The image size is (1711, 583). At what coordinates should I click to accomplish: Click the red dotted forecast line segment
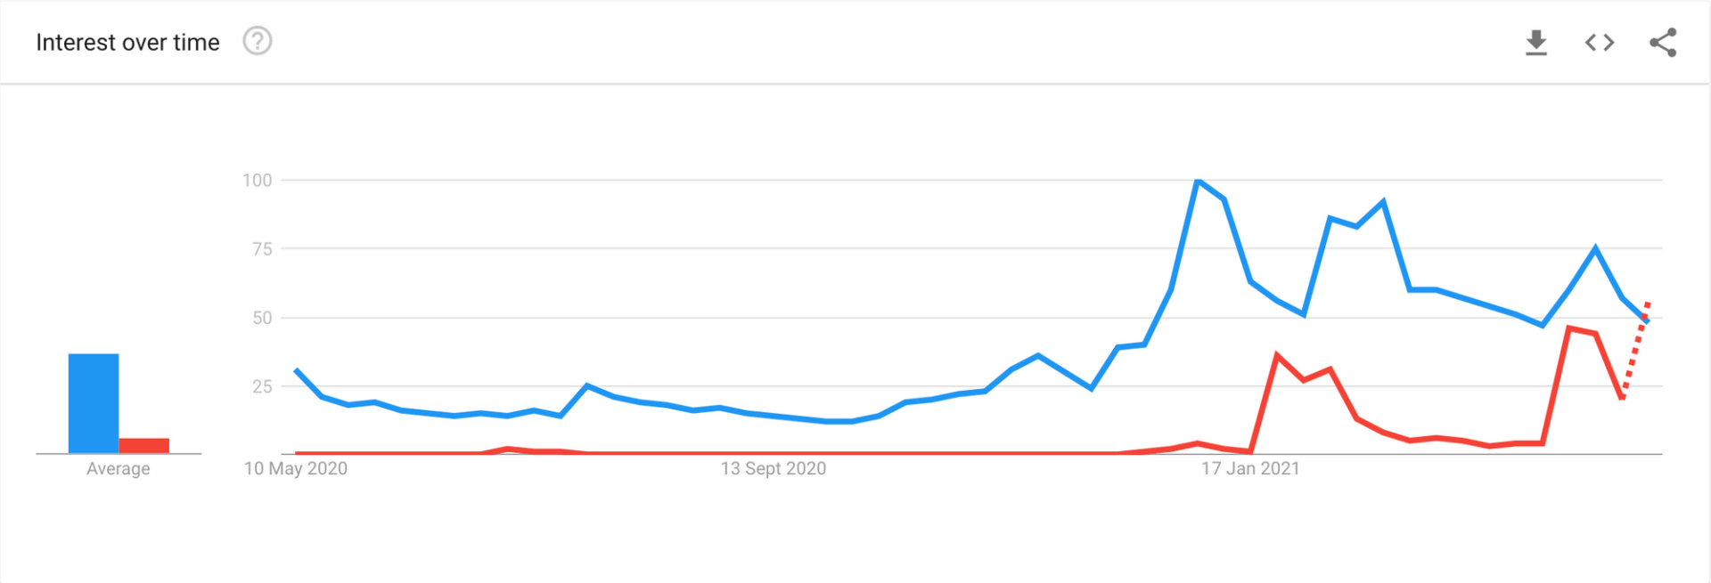[x=1635, y=351]
